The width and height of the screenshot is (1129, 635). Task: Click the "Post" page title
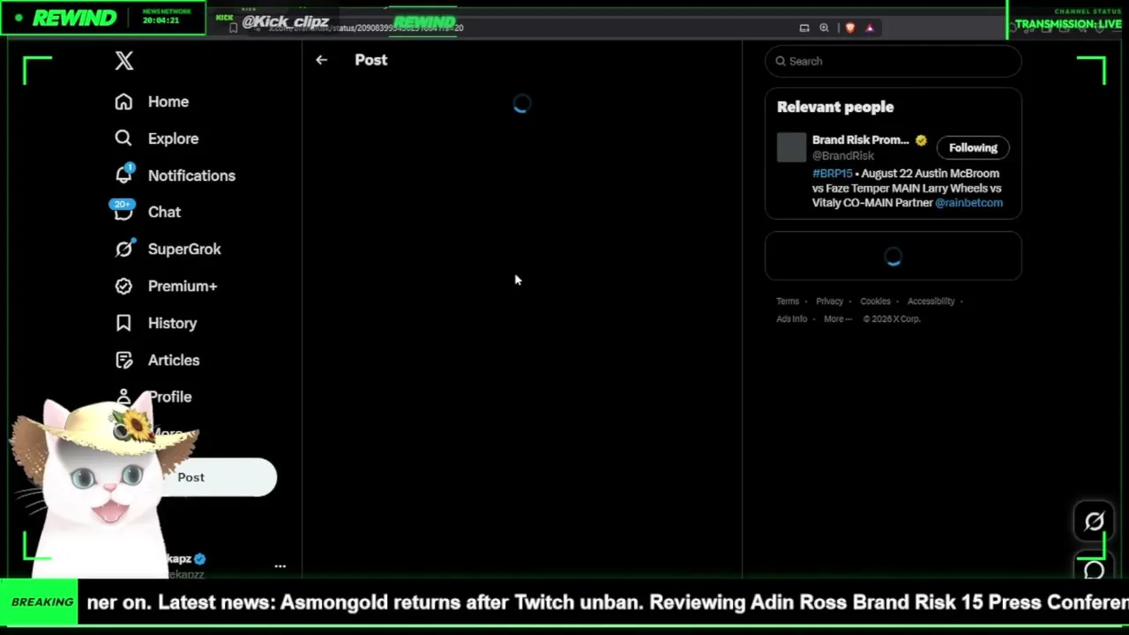pos(370,60)
